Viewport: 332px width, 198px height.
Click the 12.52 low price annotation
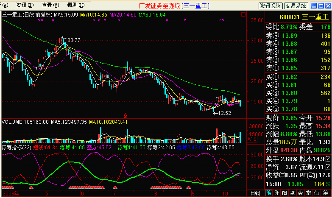point(224,113)
